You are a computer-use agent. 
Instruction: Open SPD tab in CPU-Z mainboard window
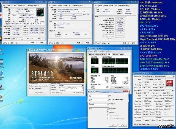[x=70, y=5]
